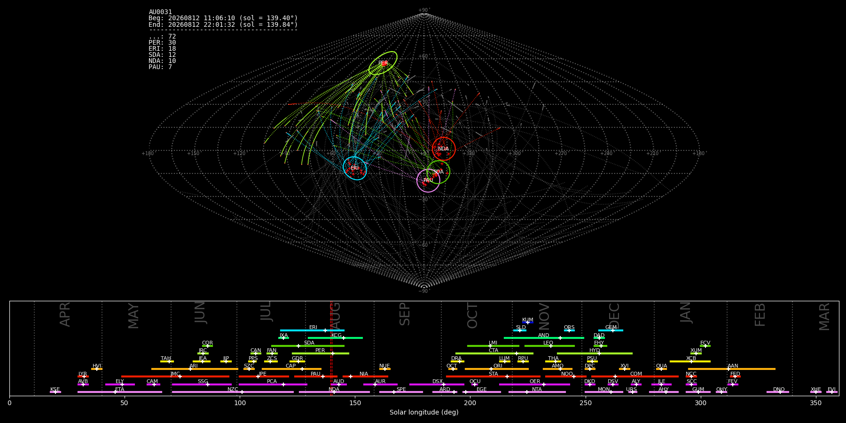Click the QUA shower marker
Image resolution: width=846 pixels, height=423 pixels.
(x=661, y=369)
